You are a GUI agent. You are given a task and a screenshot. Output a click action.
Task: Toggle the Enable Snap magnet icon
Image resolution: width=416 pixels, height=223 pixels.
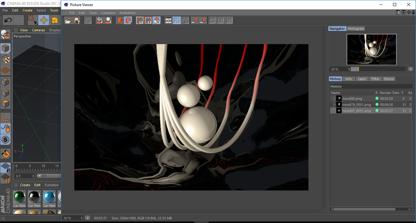(5, 154)
